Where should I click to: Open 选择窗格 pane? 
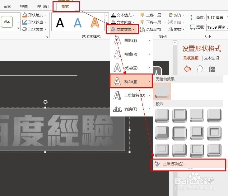click(x=151, y=29)
